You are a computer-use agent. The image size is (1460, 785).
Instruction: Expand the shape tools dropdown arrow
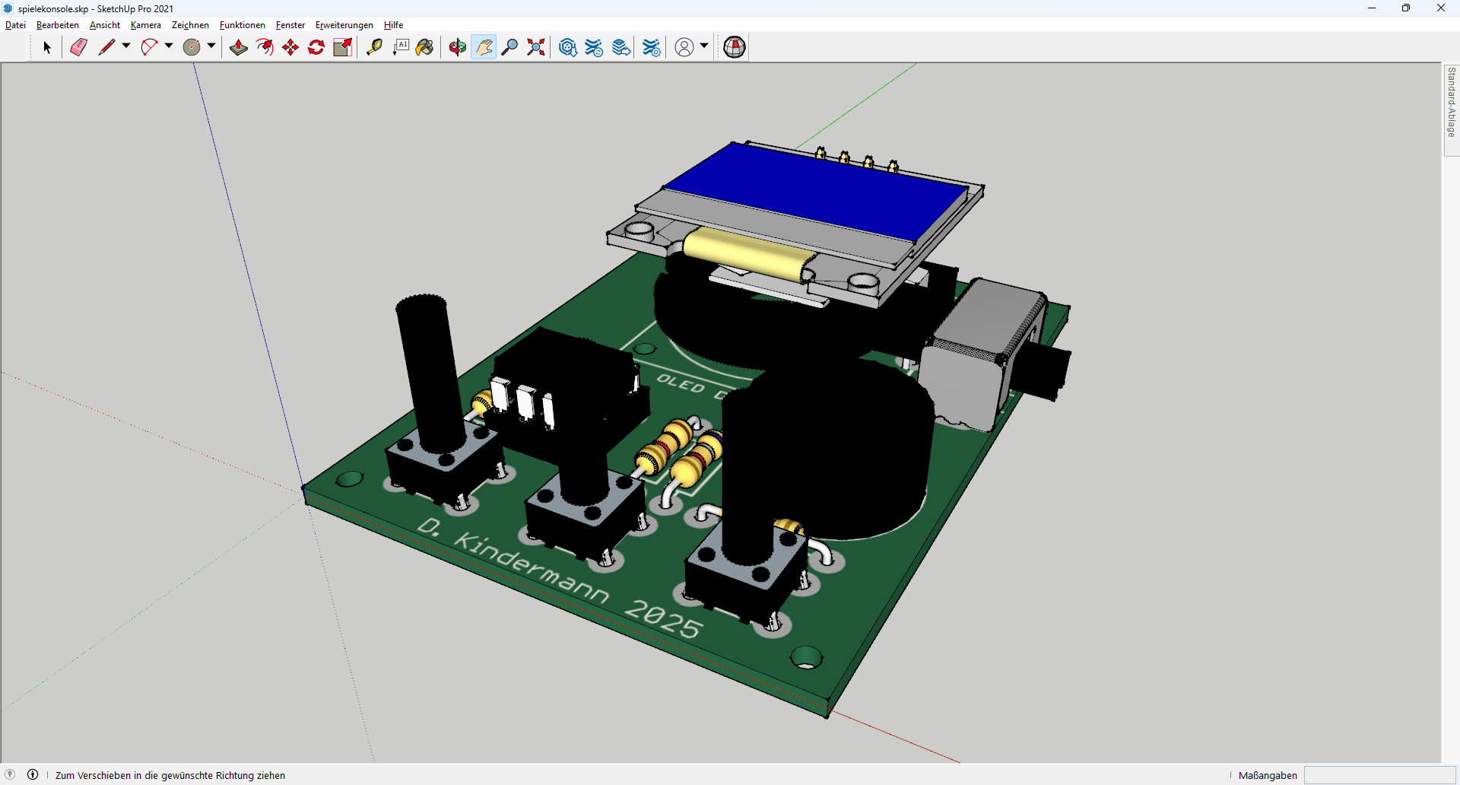point(211,46)
